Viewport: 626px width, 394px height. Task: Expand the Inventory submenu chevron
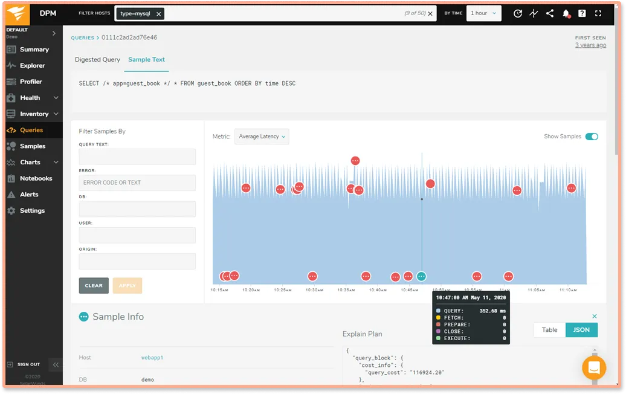[x=56, y=114]
